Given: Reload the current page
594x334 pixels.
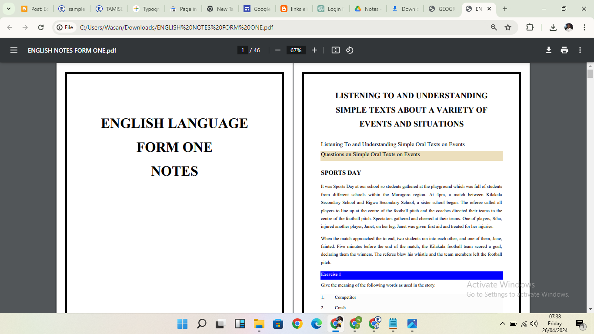Looking at the screenshot, I should tap(41, 27).
